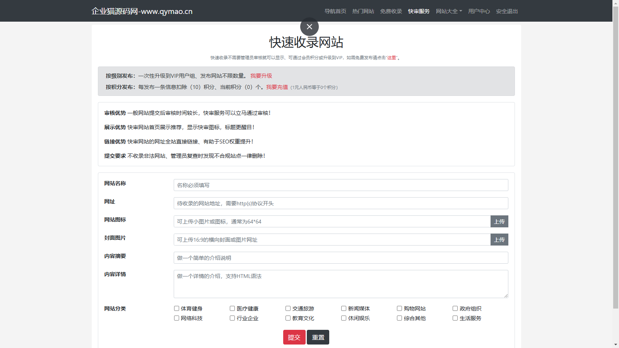Screen dimensions: 619x348
Task: Open 导航首页 in the navbar
Action: (335, 11)
